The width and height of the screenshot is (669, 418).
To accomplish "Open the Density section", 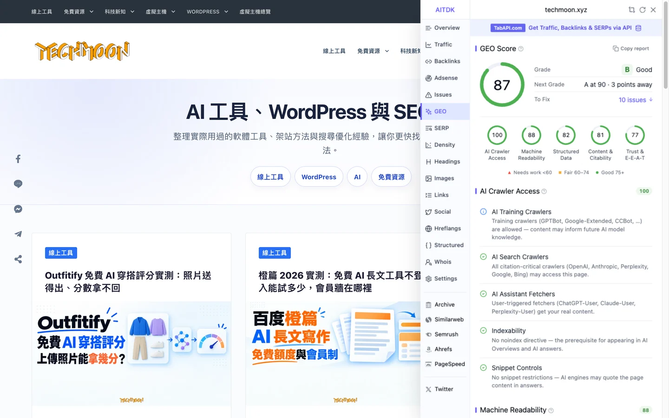I will click(445, 145).
